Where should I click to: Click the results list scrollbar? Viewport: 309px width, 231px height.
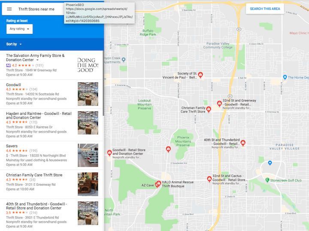pyautogui.click(x=103, y=83)
